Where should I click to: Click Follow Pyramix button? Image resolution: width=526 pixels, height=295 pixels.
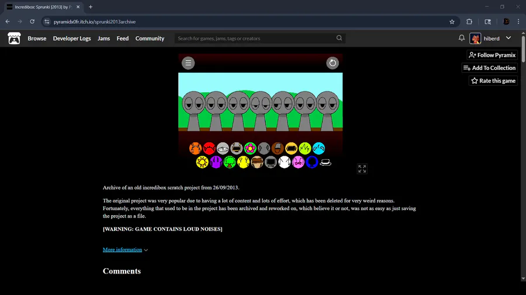click(x=492, y=55)
